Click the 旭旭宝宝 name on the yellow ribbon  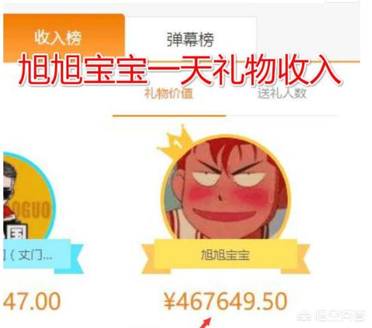pyautogui.click(x=225, y=255)
